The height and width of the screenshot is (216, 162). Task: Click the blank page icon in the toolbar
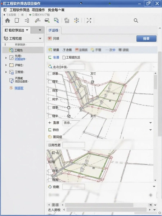click(17, 21)
